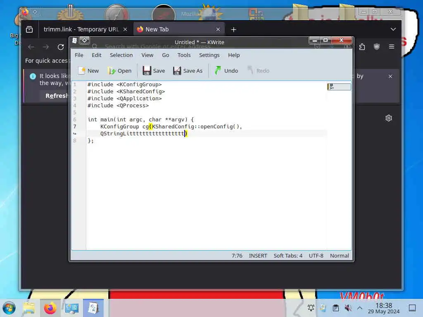
Task: Open the Edit menu in KWrite
Action: [97, 55]
